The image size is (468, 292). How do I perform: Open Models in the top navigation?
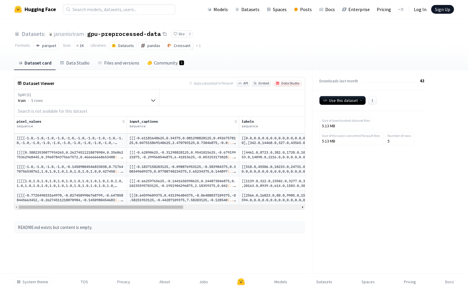pyautogui.click(x=218, y=9)
